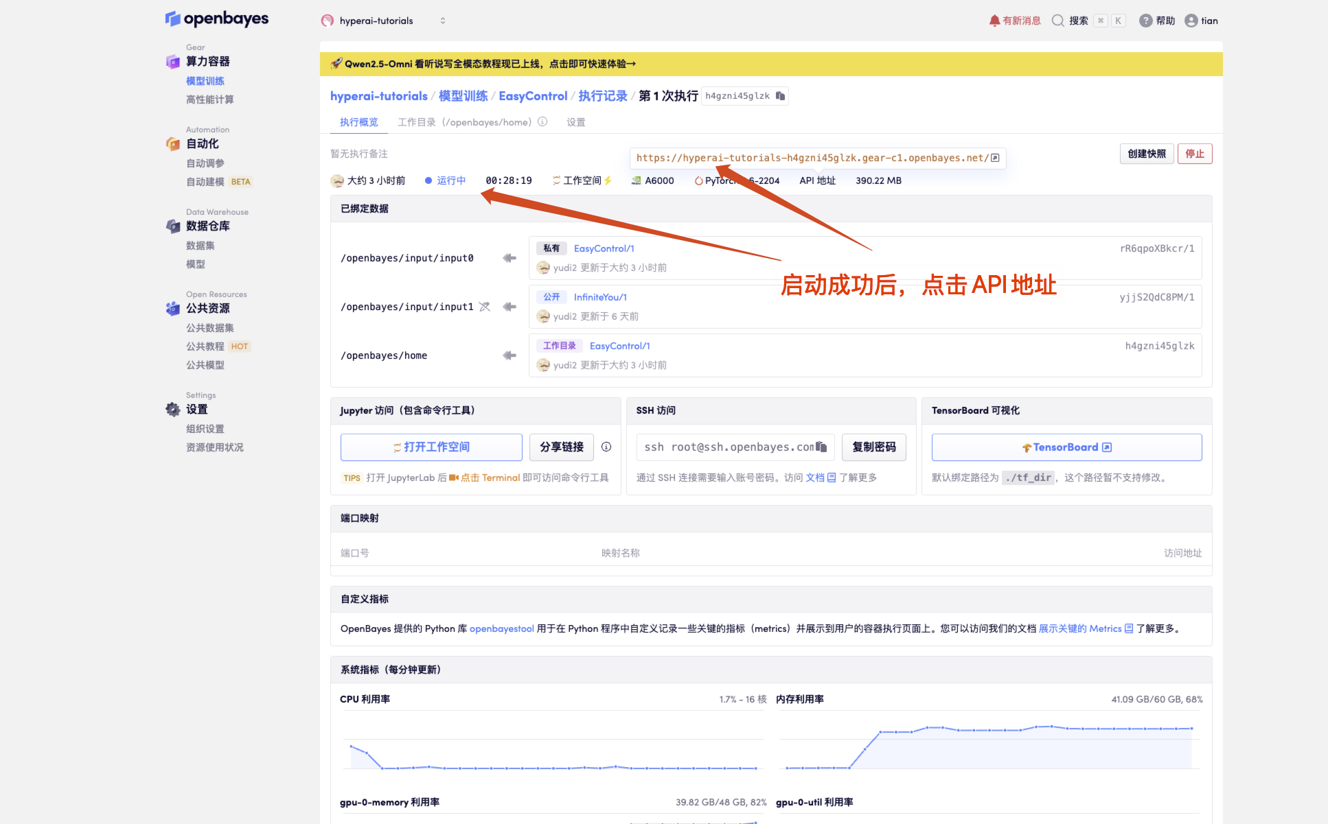Copy the ssh root@ssh.openbayes.com command

pyautogui.click(x=821, y=447)
